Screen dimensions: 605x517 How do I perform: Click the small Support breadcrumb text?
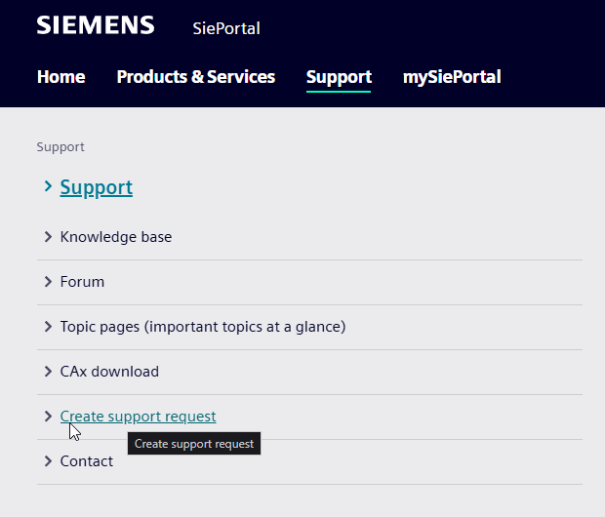(60, 147)
